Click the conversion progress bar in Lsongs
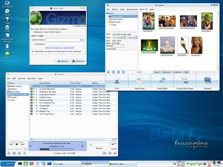This screenshot has width=223, height=167. coord(57,149)
